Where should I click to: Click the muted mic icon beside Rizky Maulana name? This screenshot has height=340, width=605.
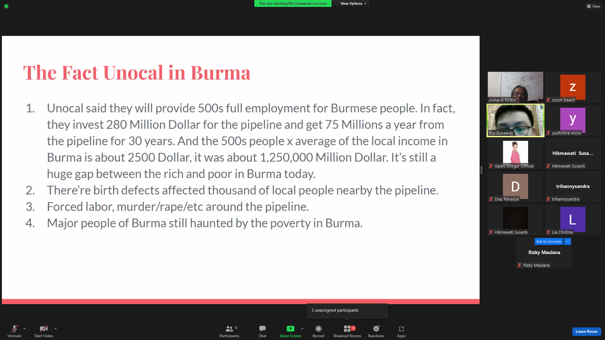click(x=520, y=265)
